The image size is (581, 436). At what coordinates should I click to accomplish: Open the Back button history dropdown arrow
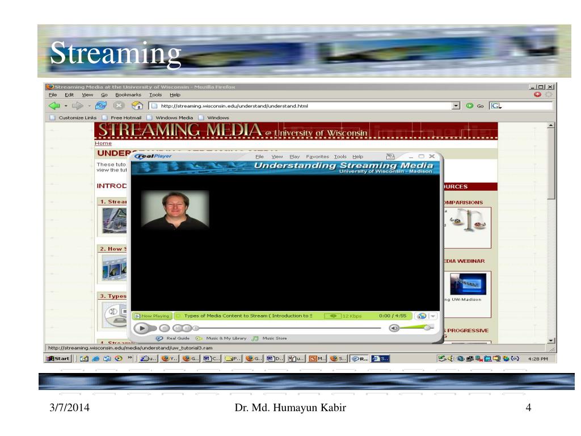point(66,106)
